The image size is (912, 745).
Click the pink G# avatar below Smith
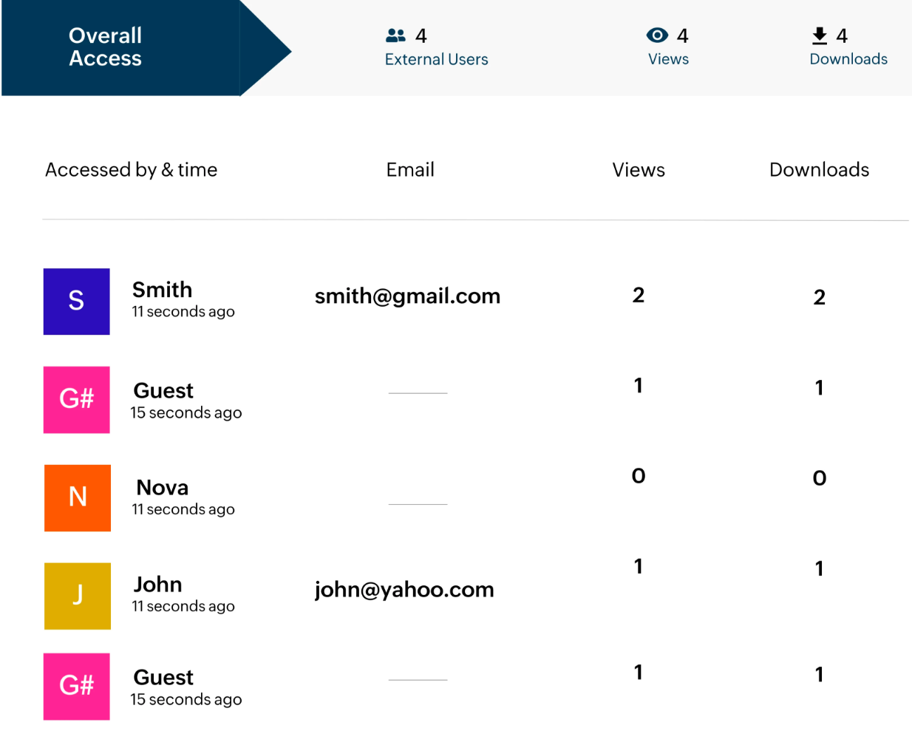pos(77,400)
